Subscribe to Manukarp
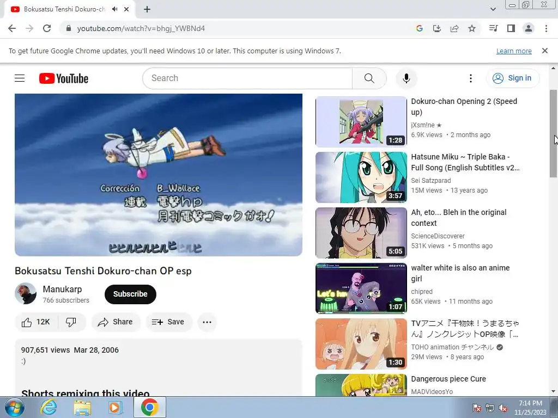 pyautogui.click(x=130, y=294)
